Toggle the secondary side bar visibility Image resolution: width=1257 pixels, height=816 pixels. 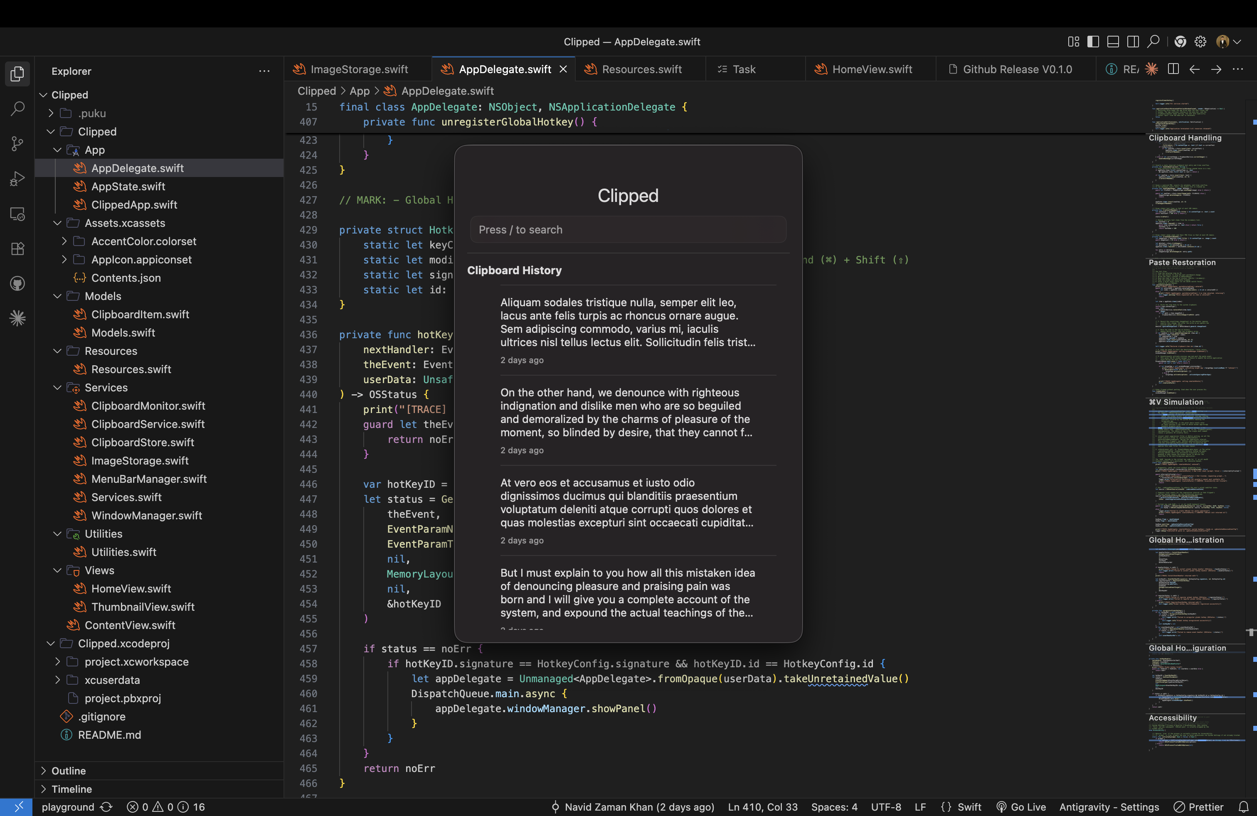[x=1133, y=42]
